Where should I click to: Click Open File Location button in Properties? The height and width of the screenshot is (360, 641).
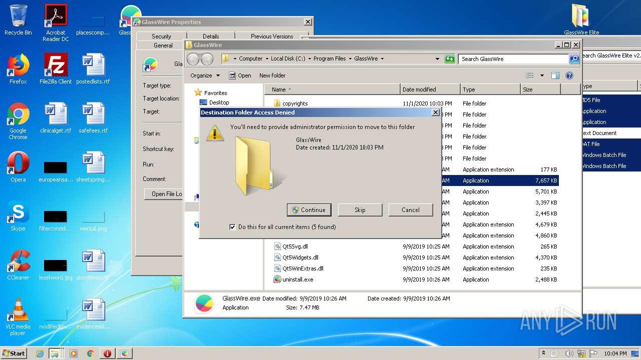164,194
